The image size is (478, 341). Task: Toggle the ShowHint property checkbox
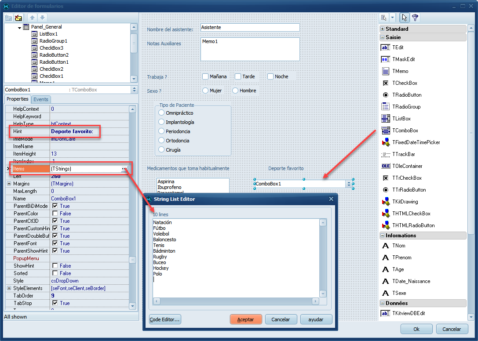(x=55, y=266)
